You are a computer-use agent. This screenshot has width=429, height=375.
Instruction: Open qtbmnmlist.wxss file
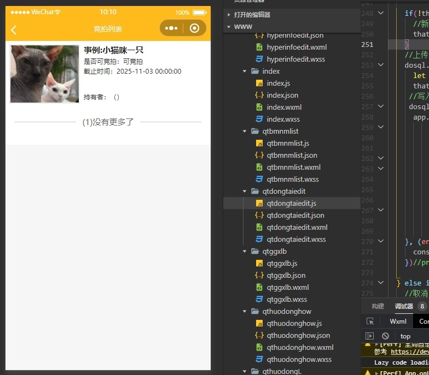[x=293, y=179]
